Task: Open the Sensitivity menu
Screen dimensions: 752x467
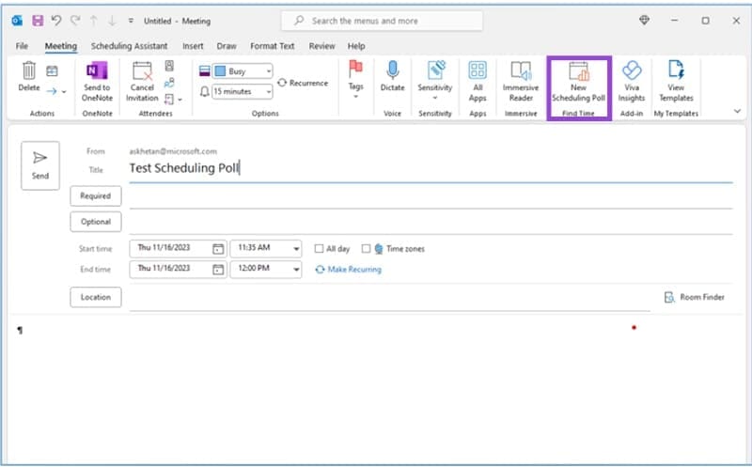Action: [435, 80]
